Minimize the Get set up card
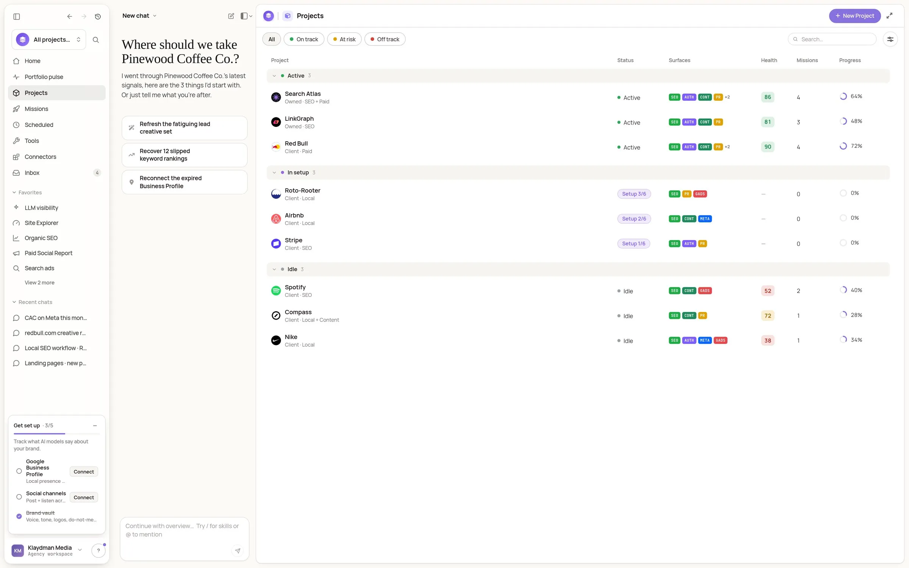Image resolution: width=909 pixels, height=568 pixels. tap(95, 426)
